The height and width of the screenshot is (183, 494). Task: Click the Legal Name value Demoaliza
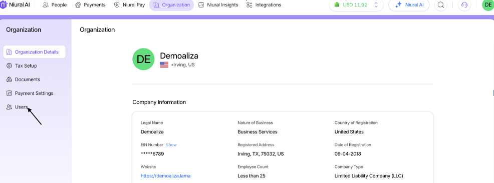coord(152,131)
